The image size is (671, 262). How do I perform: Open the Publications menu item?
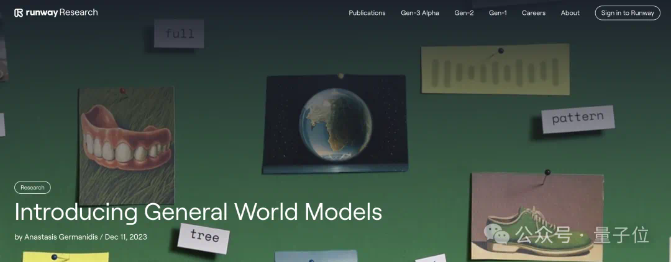[367, 13]
